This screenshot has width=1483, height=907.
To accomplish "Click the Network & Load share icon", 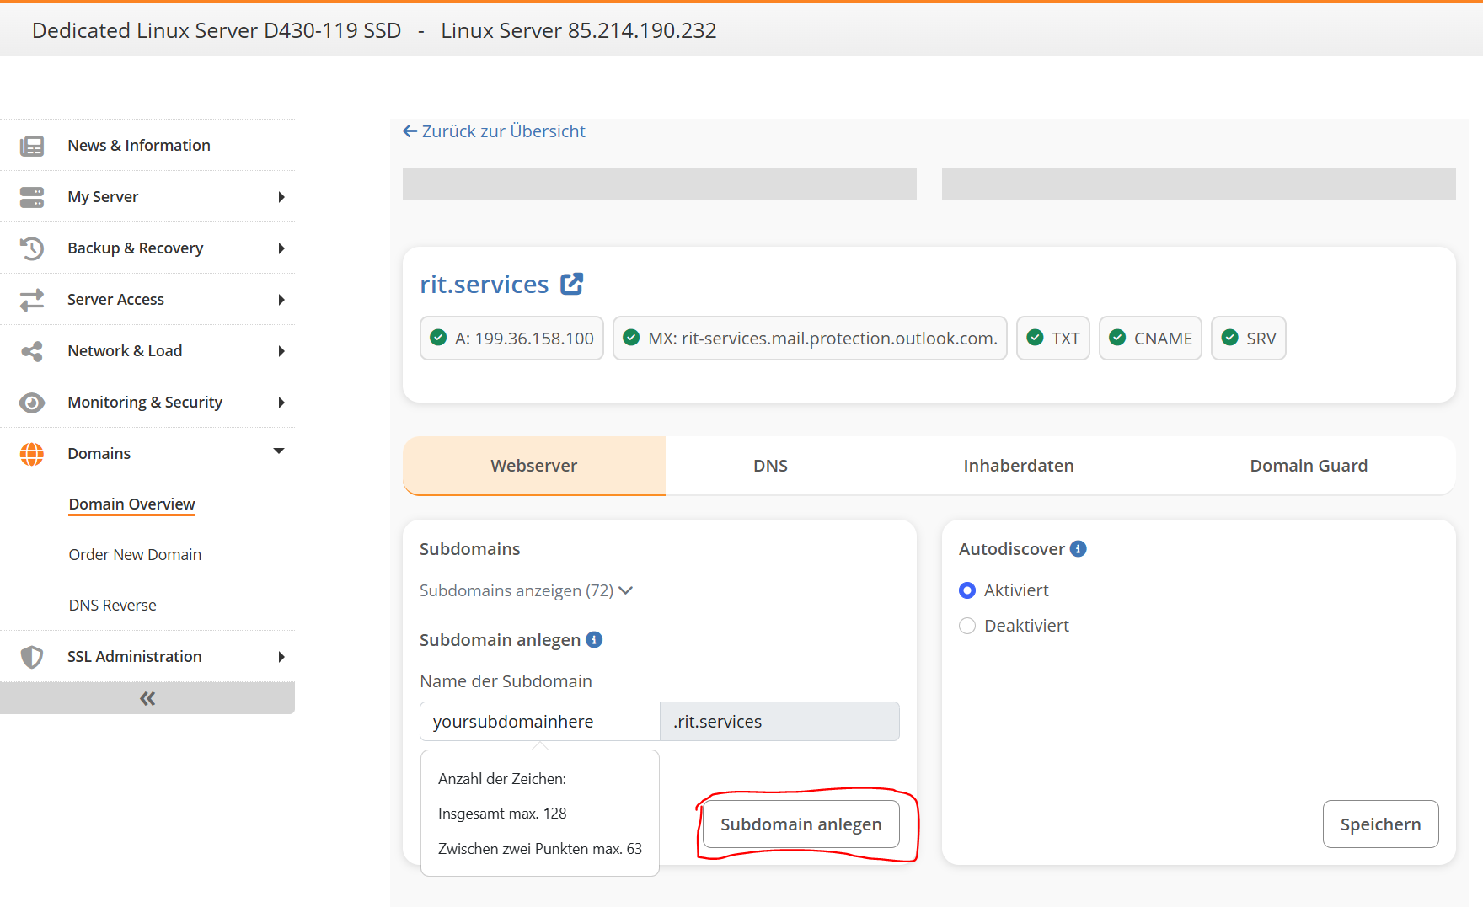I will (32, 351).
